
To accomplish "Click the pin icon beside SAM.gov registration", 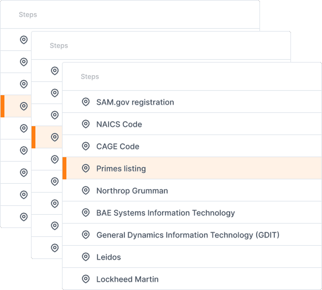I will click(86, 102).
